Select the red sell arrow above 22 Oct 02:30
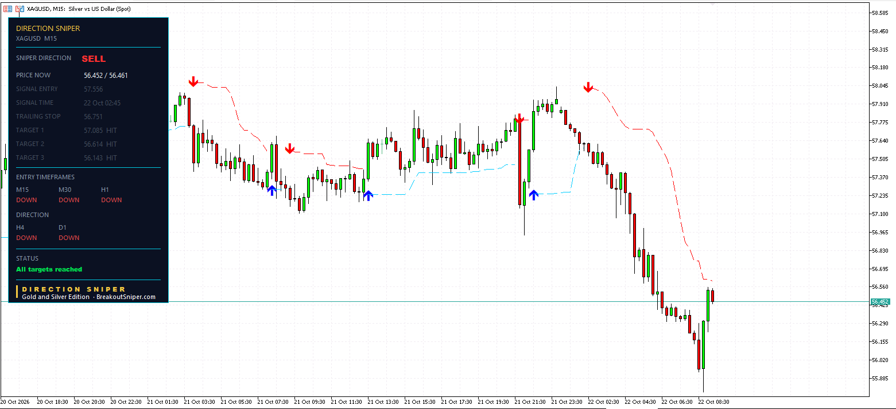The image size is (896, 409). 588,87
